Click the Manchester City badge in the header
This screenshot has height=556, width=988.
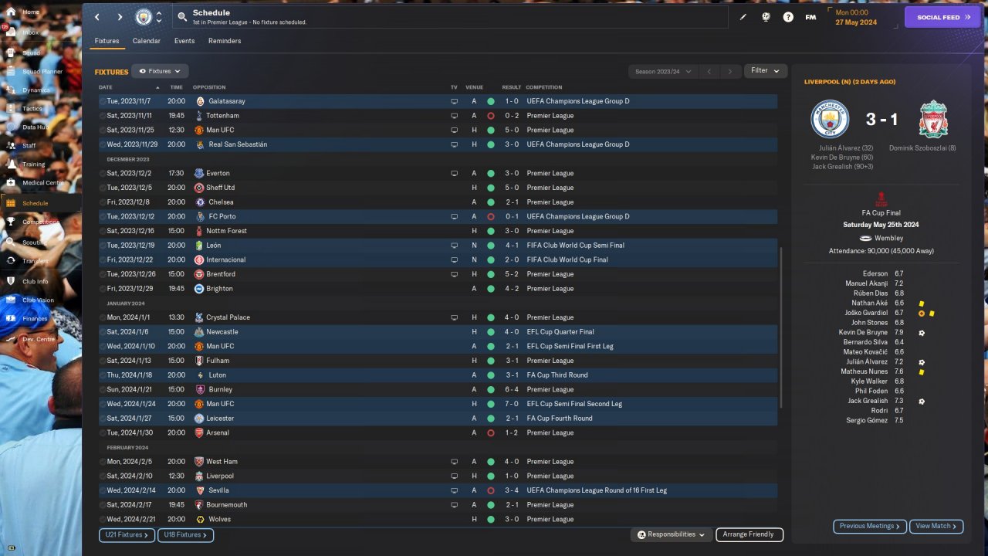click(144, 17)
